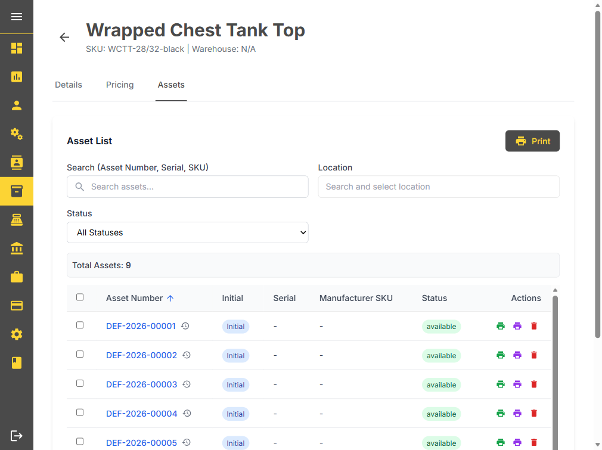Delete asset DEF-2026-00001 with trash icon
This screenshot has width=602, height=450.
534,326
